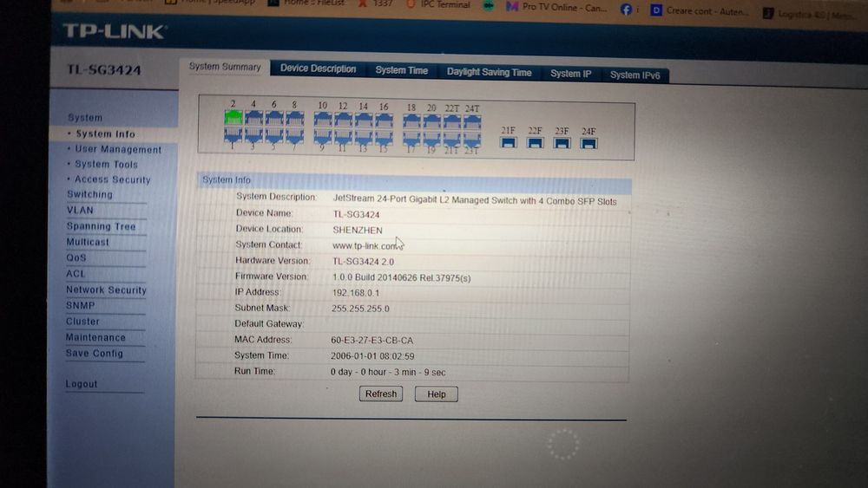Click port 10 icon in switch diagram
The height and width of the screenshot is (488, 868).
pyautogui.click(x=323, y=119)
